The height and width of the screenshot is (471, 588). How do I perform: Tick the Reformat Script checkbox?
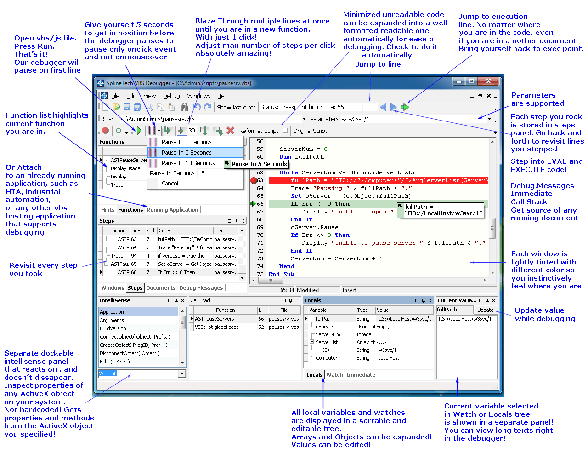(285, 131)
